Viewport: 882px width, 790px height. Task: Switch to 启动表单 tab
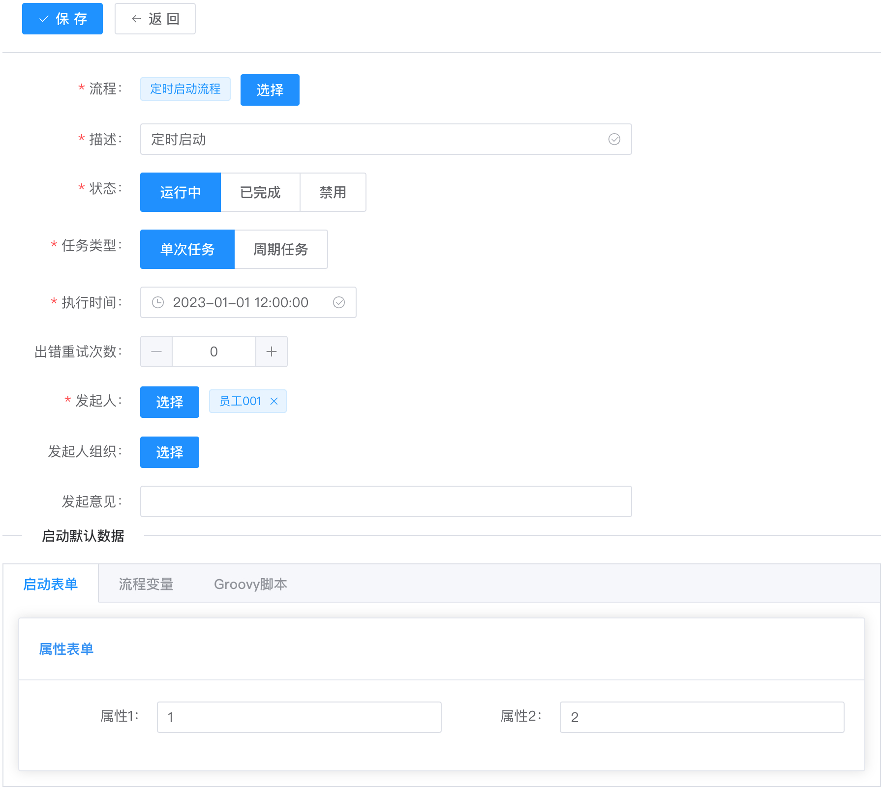[x=51, y=584]
